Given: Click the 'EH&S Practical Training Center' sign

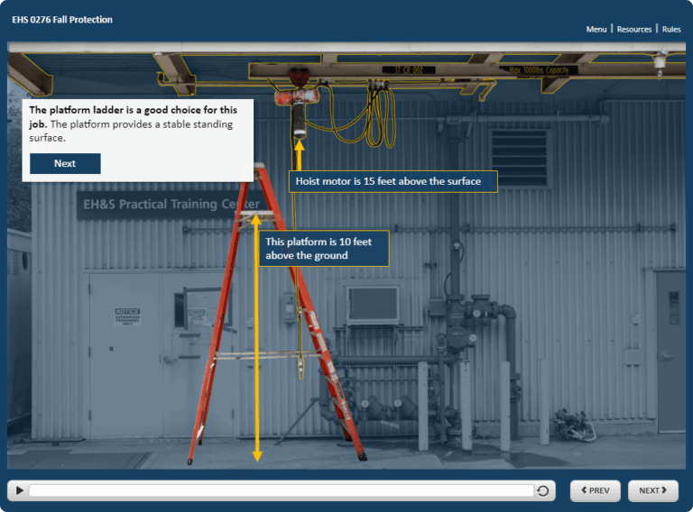Looking at the screenshot, I should pos(172,205).
